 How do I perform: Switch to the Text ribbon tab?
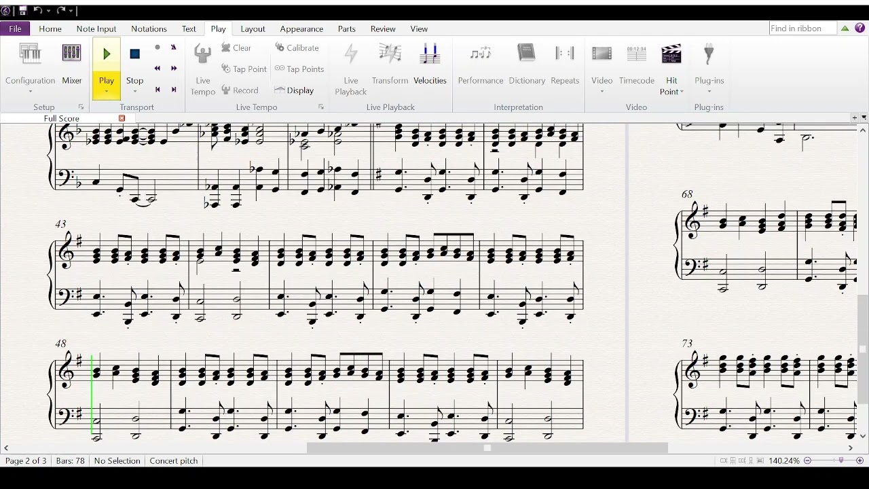pos(189,29)
